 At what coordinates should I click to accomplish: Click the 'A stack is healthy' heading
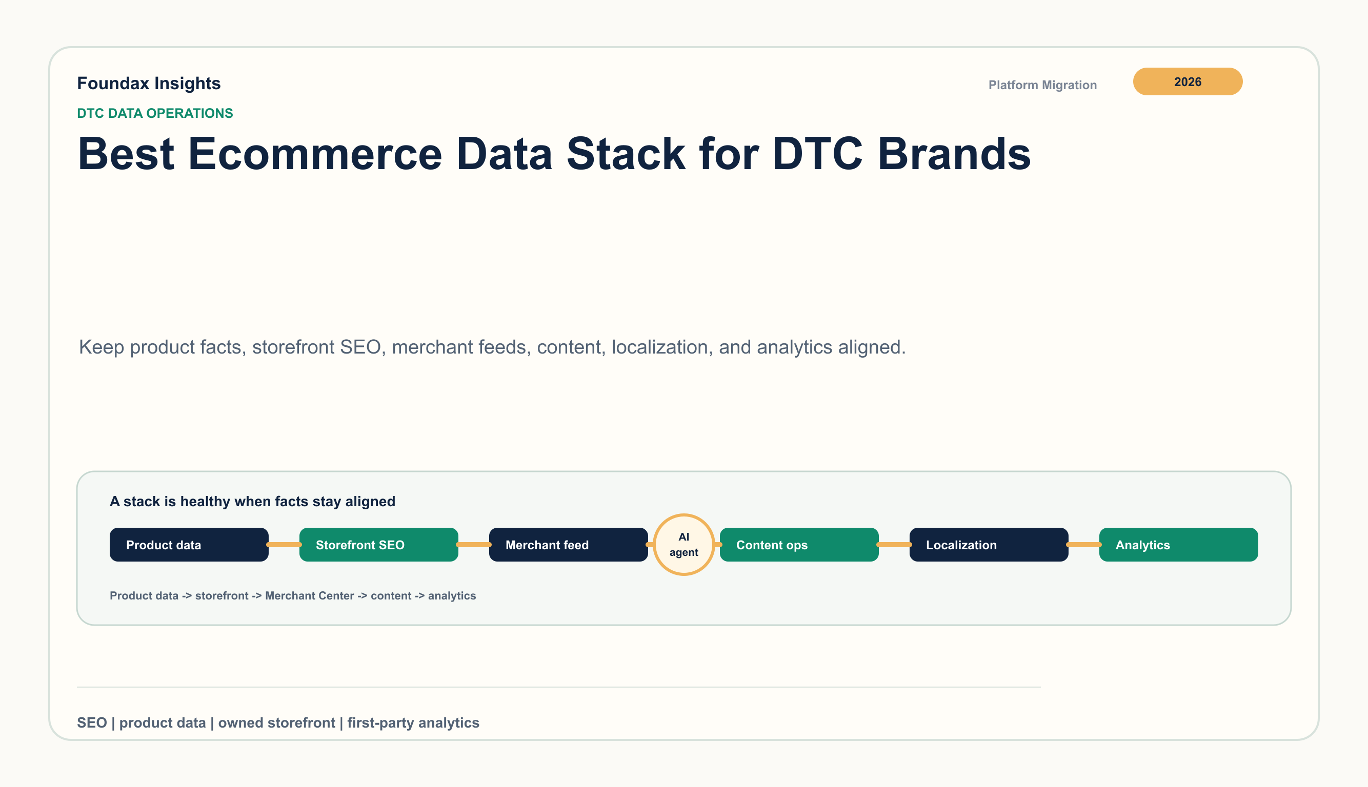[252, 502]
